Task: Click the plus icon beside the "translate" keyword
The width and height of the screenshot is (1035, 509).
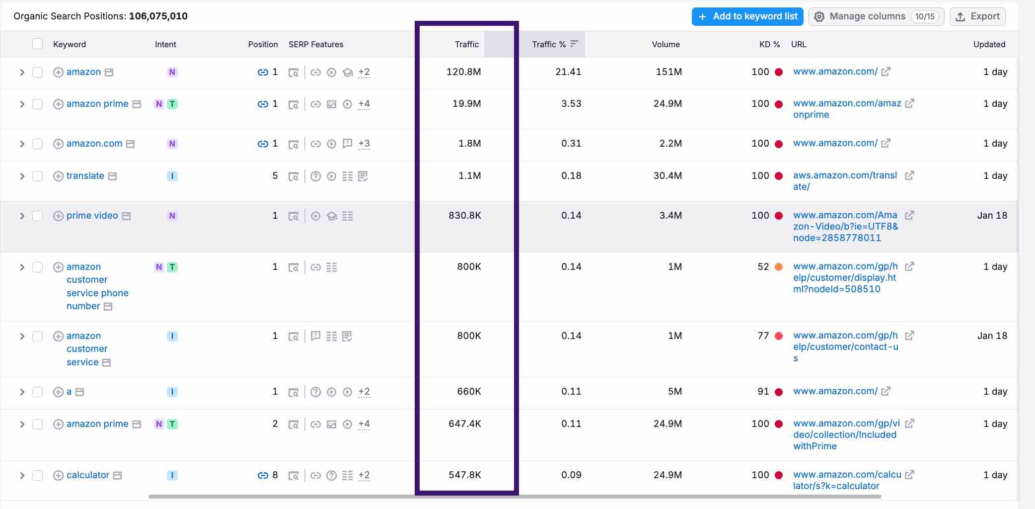Action: [57, 175]
